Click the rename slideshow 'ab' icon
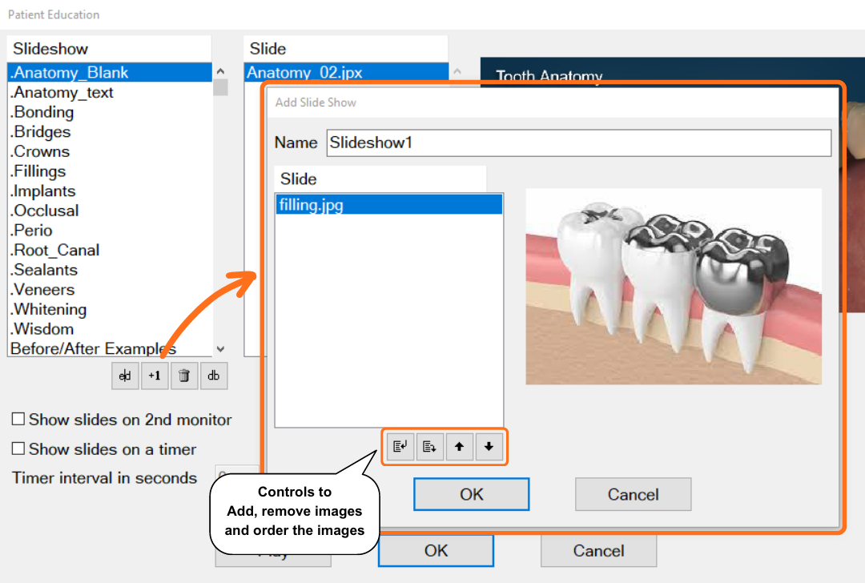Image resolution: width=865 pixels, height=583 pixels. click(x=125, y=376)
